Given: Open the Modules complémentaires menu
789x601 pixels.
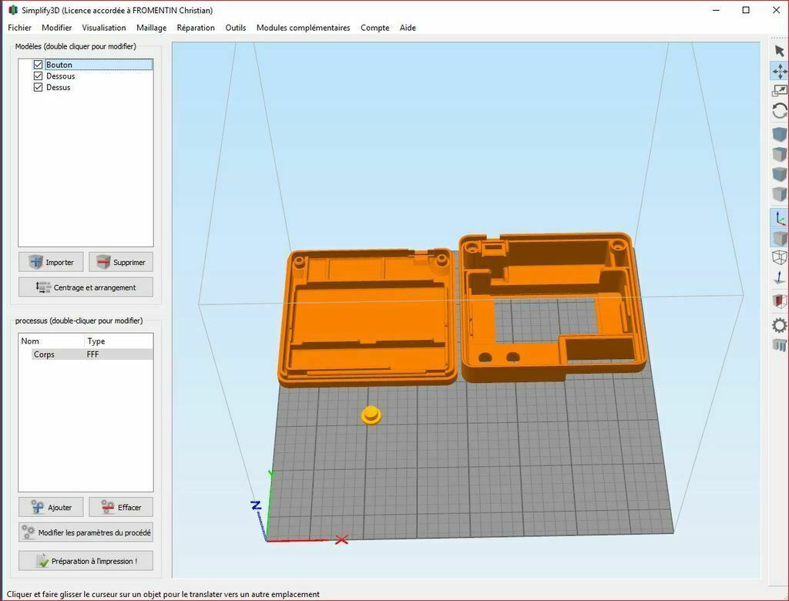Looking at the screenshot, I should point(302,28).
